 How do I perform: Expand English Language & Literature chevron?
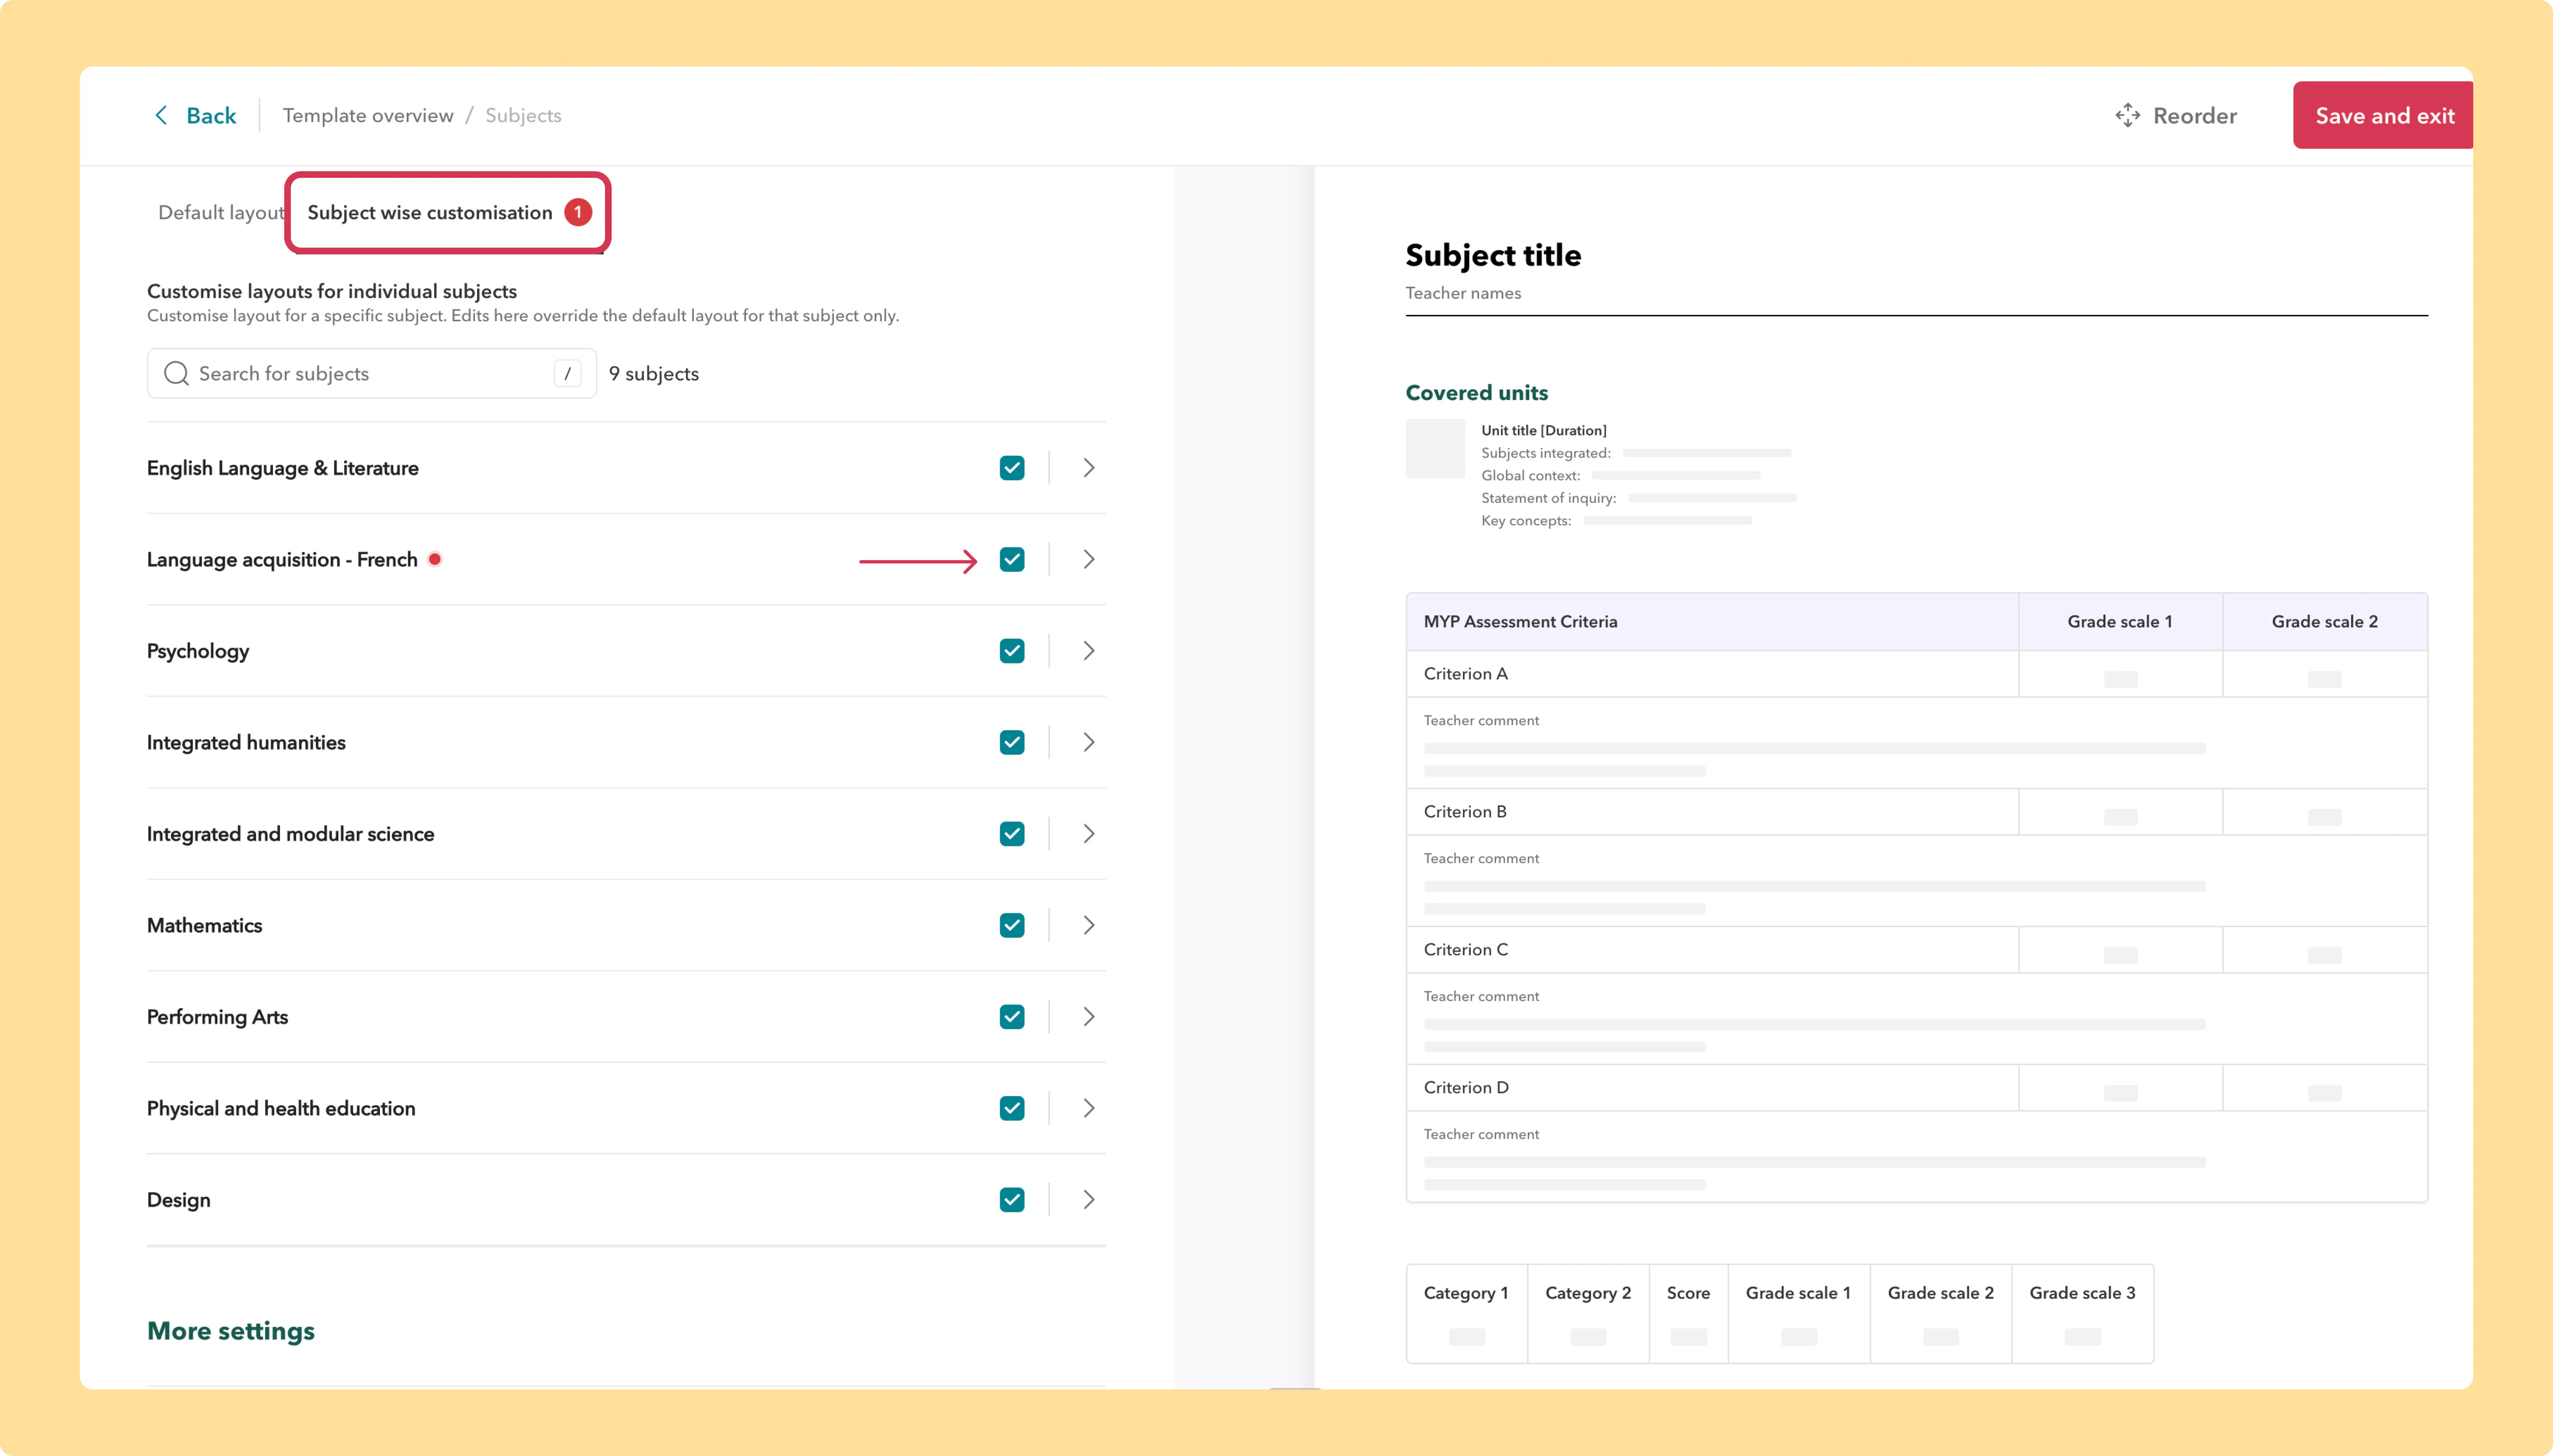tap(1089, 468)
